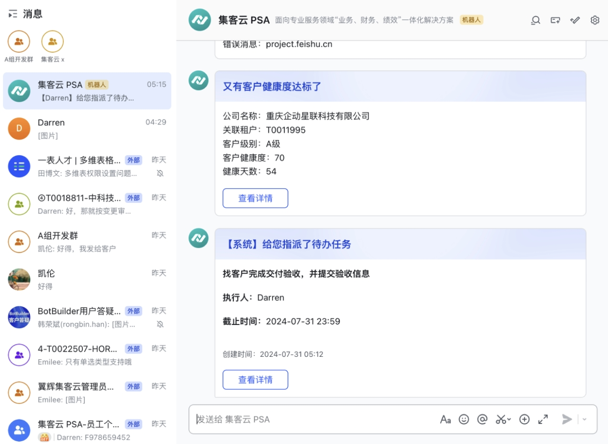The width and height of the screenshot is (608, 444).
Task: Click 查看详情 on assigned task card
Action: [255, 380]
